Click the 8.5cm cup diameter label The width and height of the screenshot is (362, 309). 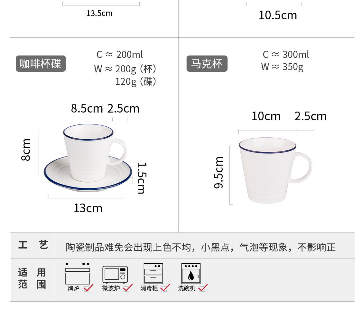(87, 108)
